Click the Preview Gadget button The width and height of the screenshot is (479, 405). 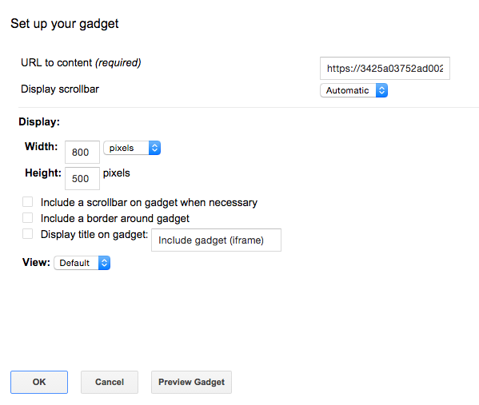pos(191,382)
